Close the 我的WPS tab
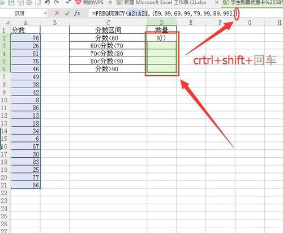283x233 pixels. pos(110,2)
